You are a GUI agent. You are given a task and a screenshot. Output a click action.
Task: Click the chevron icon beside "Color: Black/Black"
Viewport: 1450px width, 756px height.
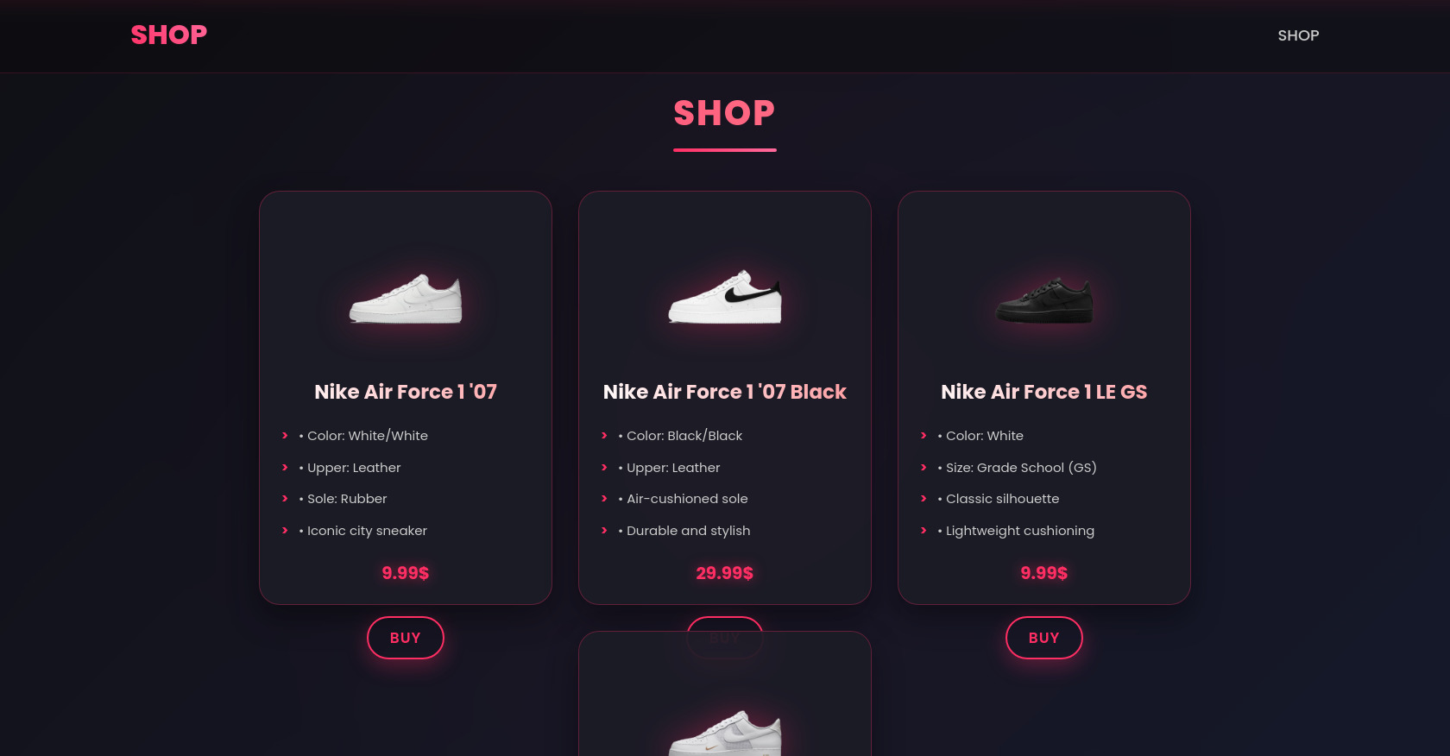click(604, 436)
